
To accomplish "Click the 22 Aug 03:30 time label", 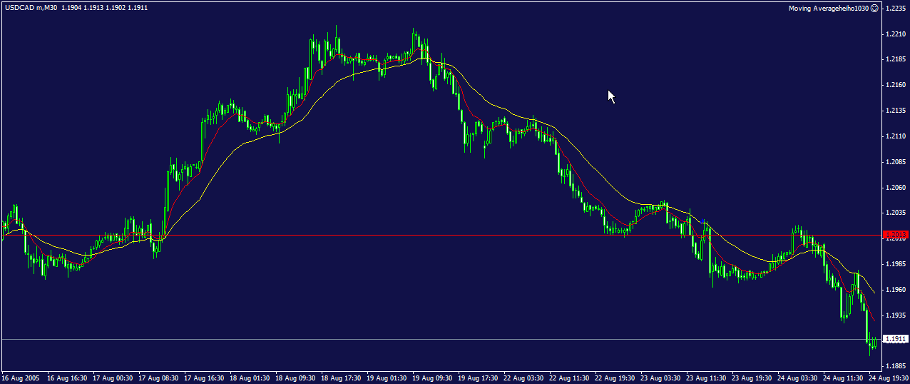I will [523, 377].
